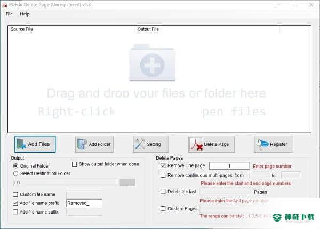The width and height of the screenshot is (320, 229).
Task: Enable Show output folder when done
Action: click(75, 164)
